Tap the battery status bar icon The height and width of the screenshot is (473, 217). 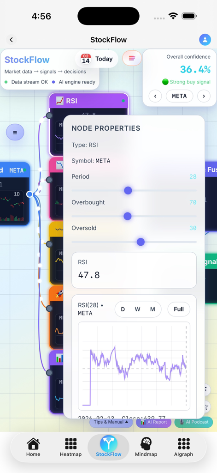pos(189,16)
